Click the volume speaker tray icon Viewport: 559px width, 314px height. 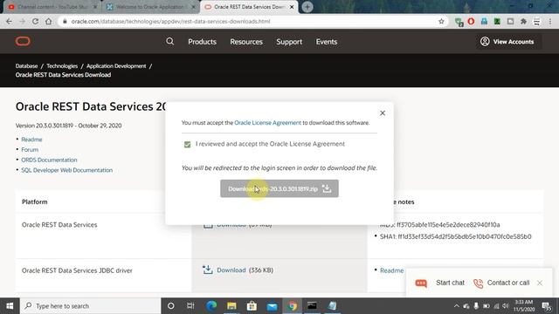pos(506,306)
